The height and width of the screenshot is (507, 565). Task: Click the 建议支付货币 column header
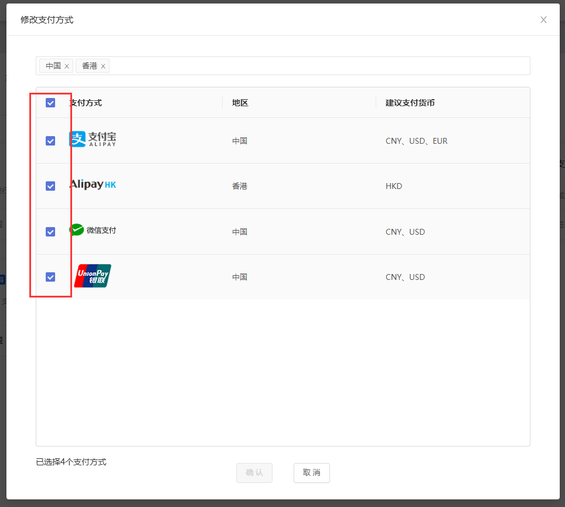point(410,103)
